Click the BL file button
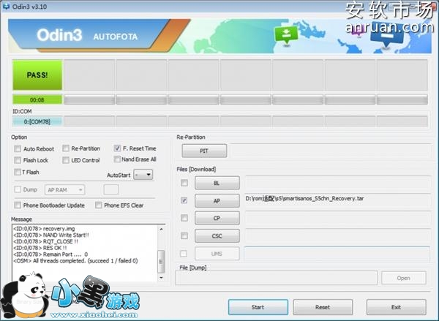 pos(216,182)
